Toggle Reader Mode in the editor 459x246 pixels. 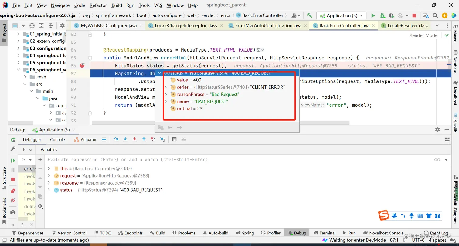pos(423,35)
